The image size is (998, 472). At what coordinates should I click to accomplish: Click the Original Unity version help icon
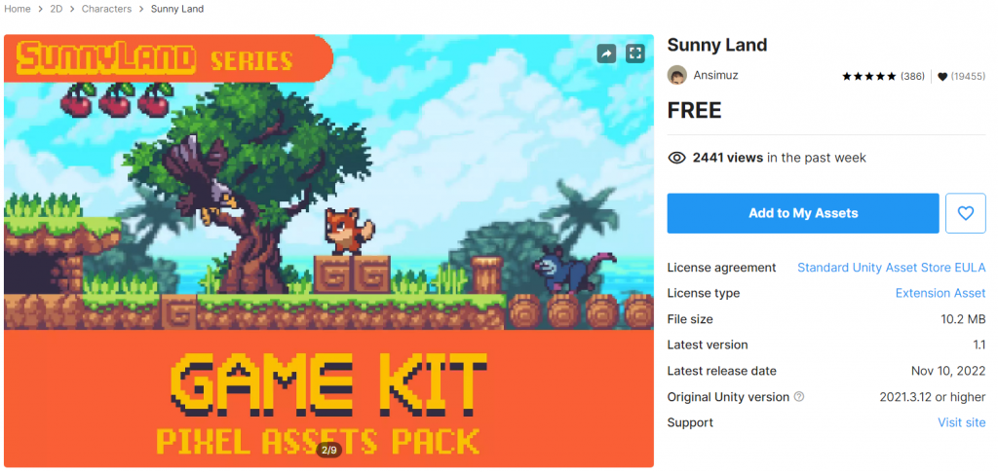click(799, 396)
